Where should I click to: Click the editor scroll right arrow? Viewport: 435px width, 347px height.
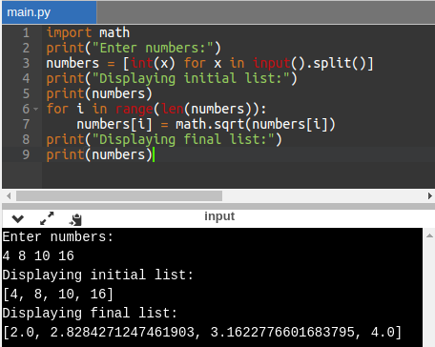(x=430, y=195)
